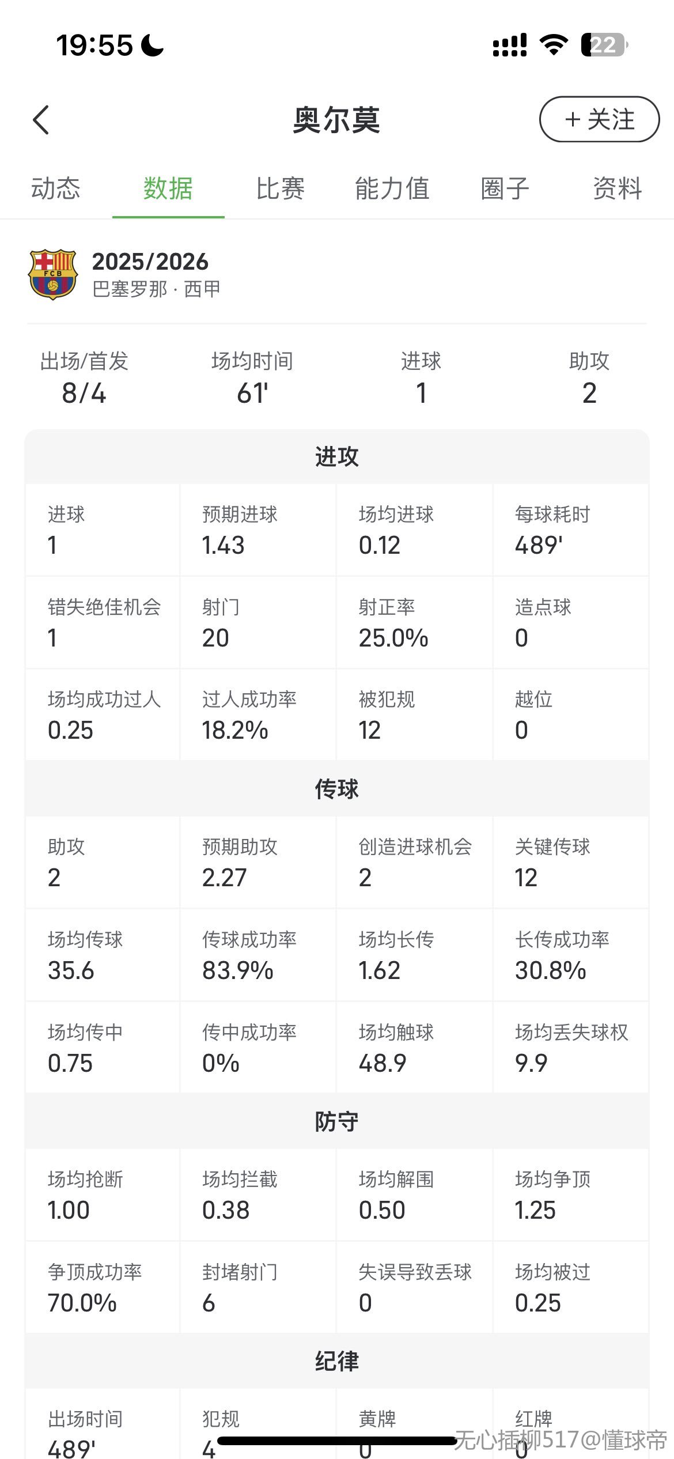The width and height of the screenshot is (674, 1459).
Task: Tap the battery indicator icon
Action: click(x=604, y=45)
